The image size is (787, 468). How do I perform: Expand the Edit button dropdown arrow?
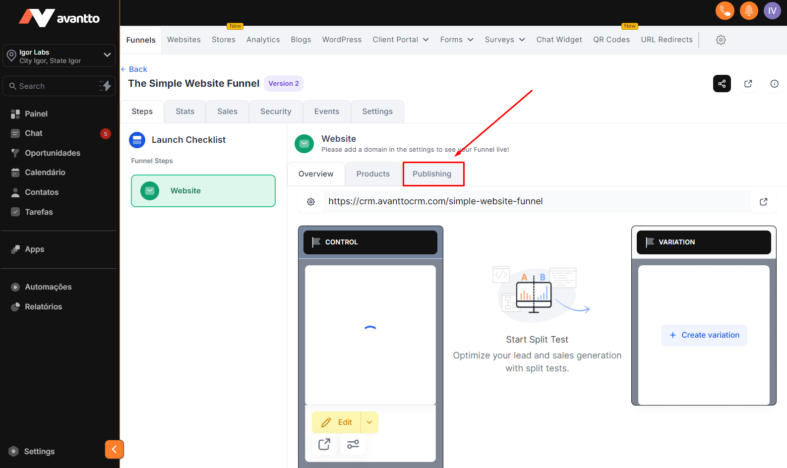point(369,422)
